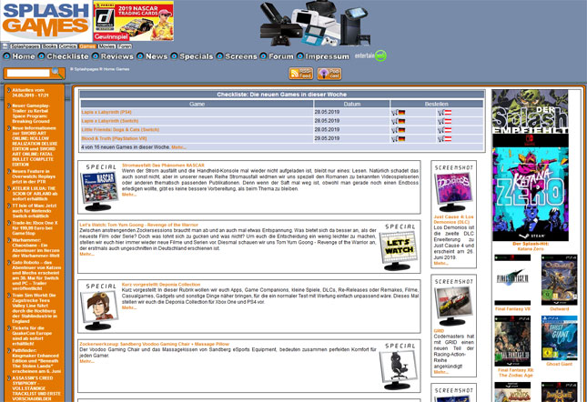Order Blood & Truth via German cart

click(399, 139)
